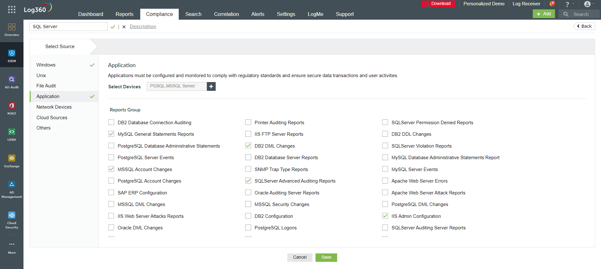Uncheck MSSQL Account Changes
Screen dimensions: 601x269
[x=111, y=169]
